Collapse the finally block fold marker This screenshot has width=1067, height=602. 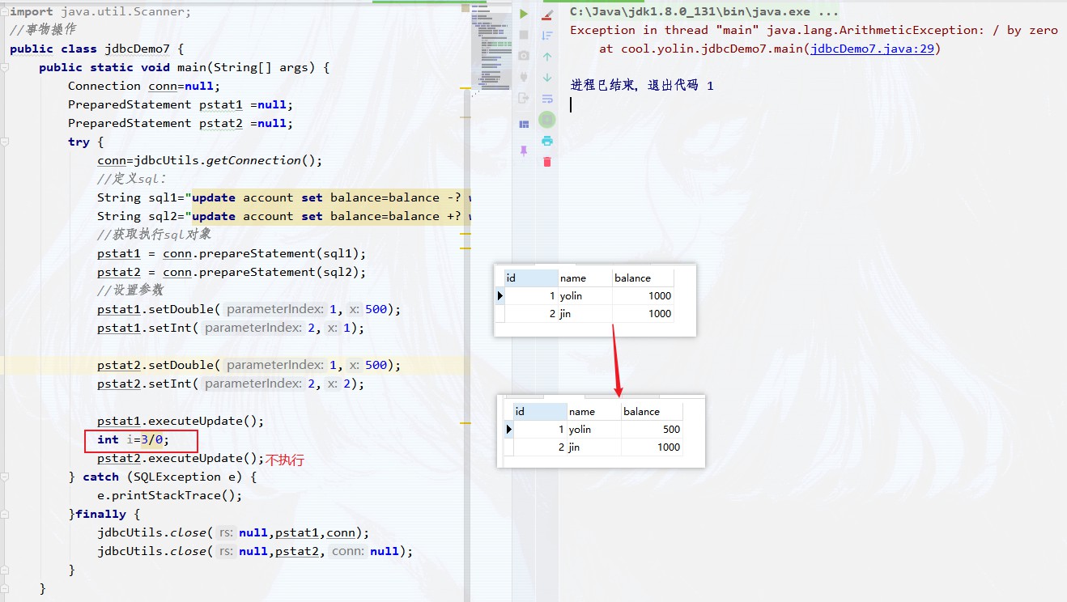4,514
